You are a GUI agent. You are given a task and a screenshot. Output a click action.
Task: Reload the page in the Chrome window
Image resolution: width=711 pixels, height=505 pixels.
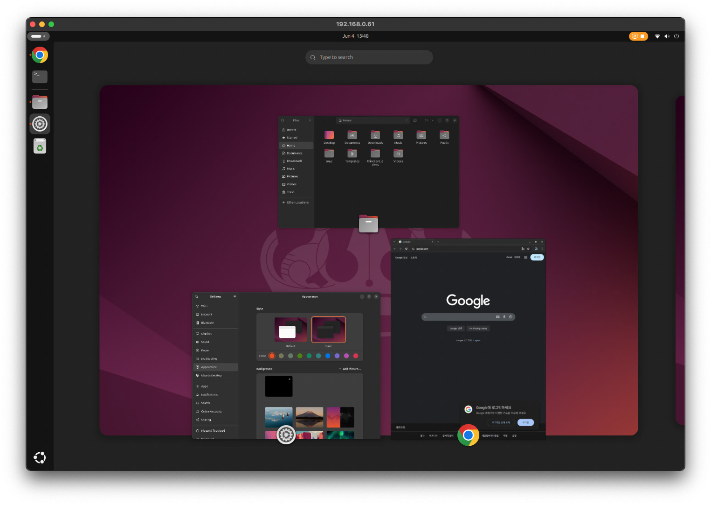407,249
